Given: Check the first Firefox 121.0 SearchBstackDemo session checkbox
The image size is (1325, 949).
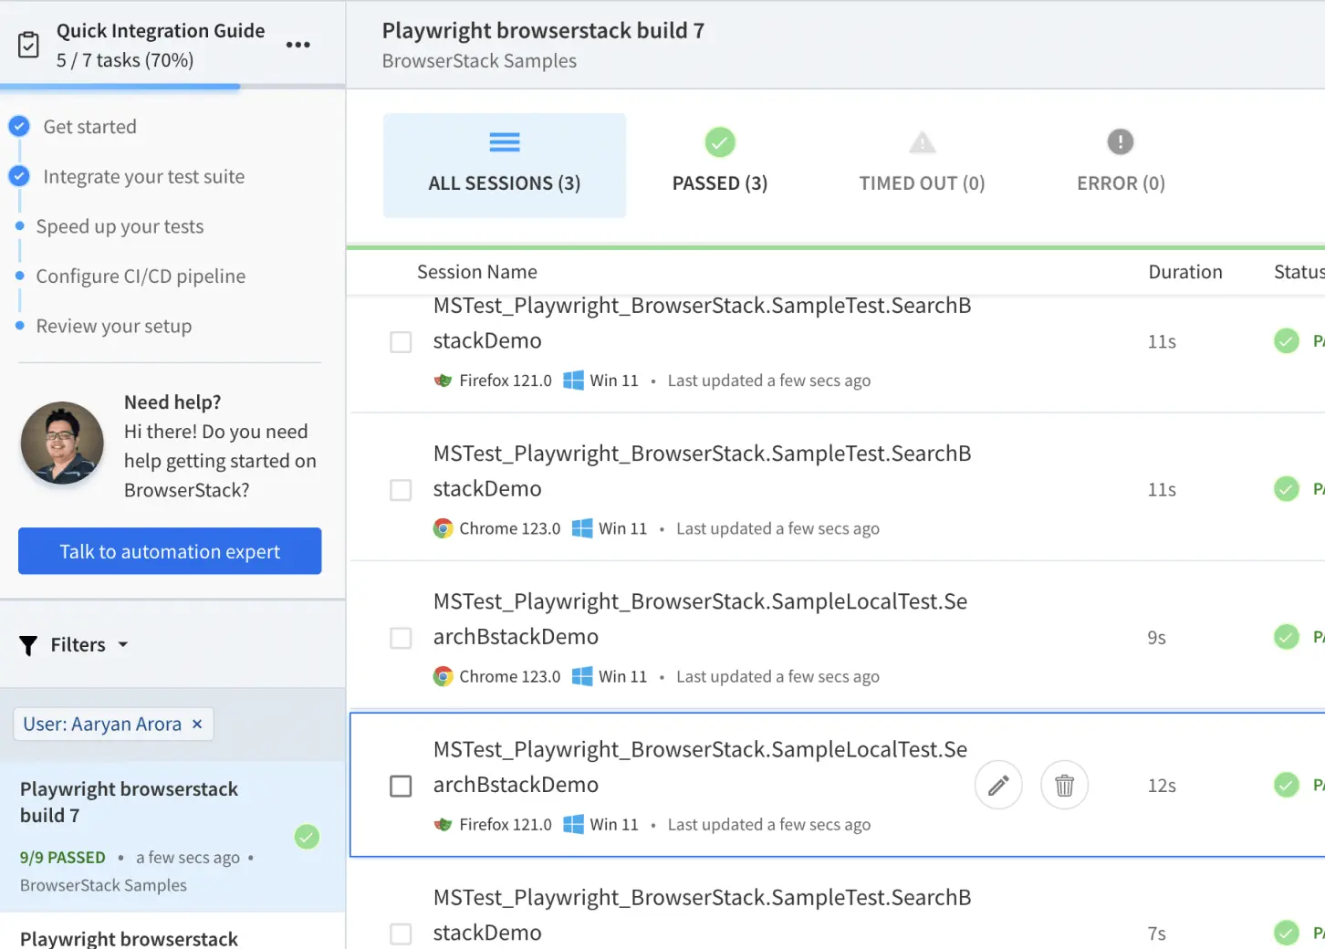Looking at the screenshot, I should (401, 342).
